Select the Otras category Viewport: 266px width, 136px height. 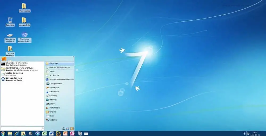pos(60,116)
